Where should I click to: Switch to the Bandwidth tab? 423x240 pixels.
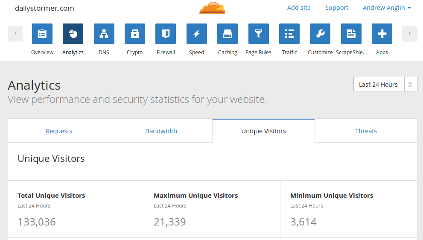[x=161, y=131]
